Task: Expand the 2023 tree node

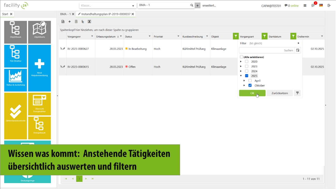Action: [x=241, y=66]
